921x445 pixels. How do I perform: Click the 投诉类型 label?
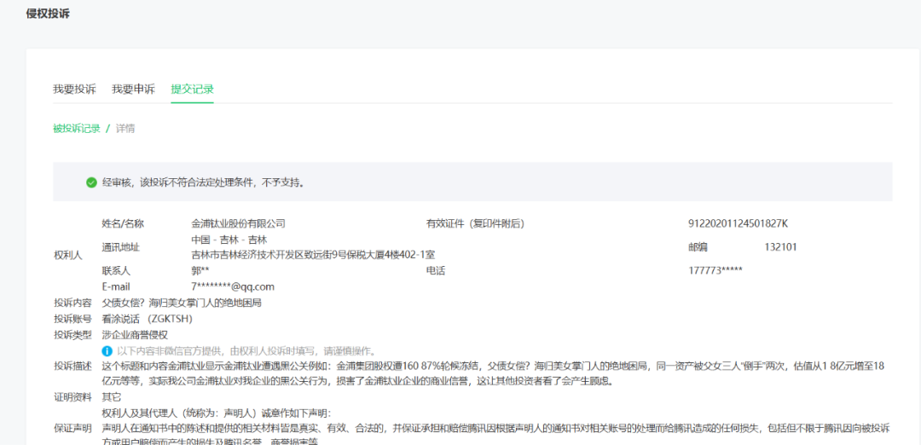click(72, 335)
